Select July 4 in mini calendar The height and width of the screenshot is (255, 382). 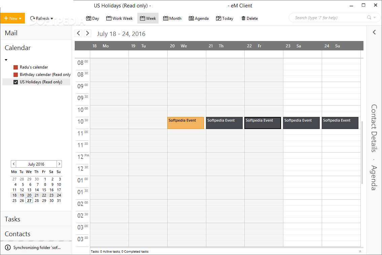[x=15, y=184]
